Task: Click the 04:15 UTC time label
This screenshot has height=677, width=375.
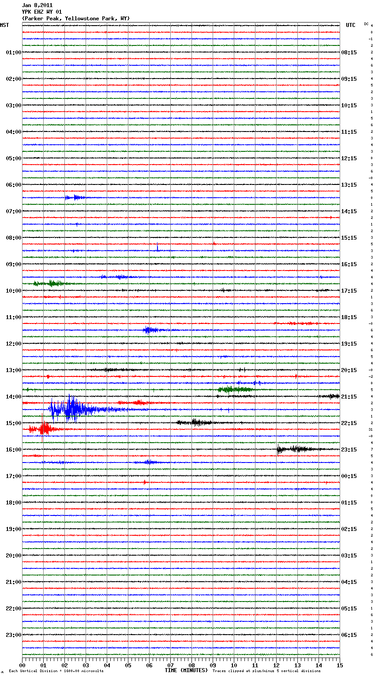Action: point(349,582)
